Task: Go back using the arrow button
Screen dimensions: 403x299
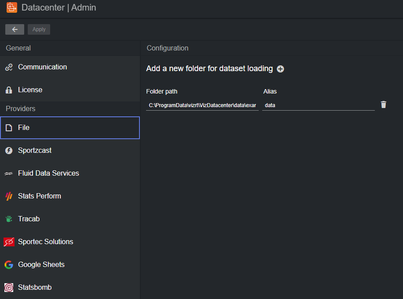Action: point(15,29)
